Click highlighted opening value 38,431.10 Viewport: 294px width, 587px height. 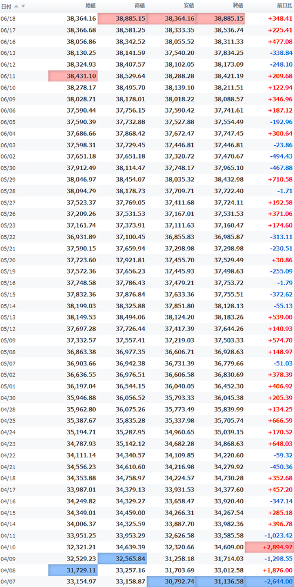pyautogui.click(x=73, y=76)
